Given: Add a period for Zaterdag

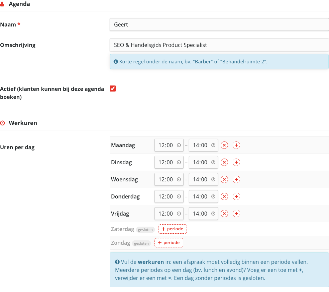Looking at the screenshot, I should coord(173,229).
